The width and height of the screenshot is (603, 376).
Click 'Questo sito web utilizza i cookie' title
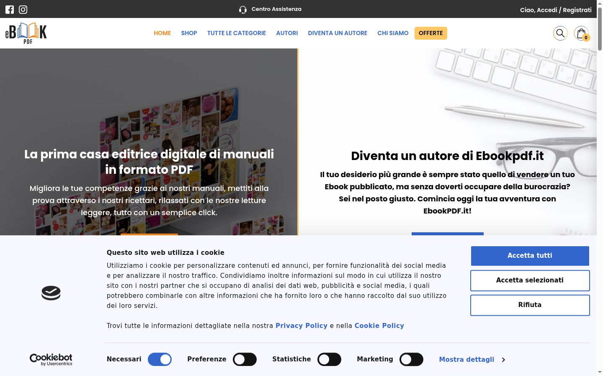(x=165, y=252)
